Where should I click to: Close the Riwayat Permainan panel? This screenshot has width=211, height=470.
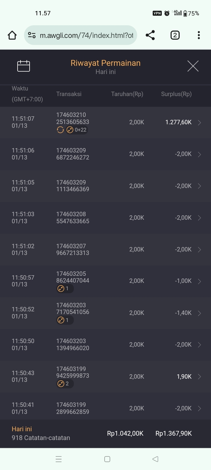point(193,66)
